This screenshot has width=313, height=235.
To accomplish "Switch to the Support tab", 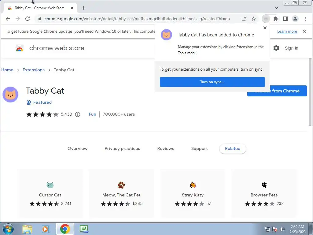I will (199, 148).
